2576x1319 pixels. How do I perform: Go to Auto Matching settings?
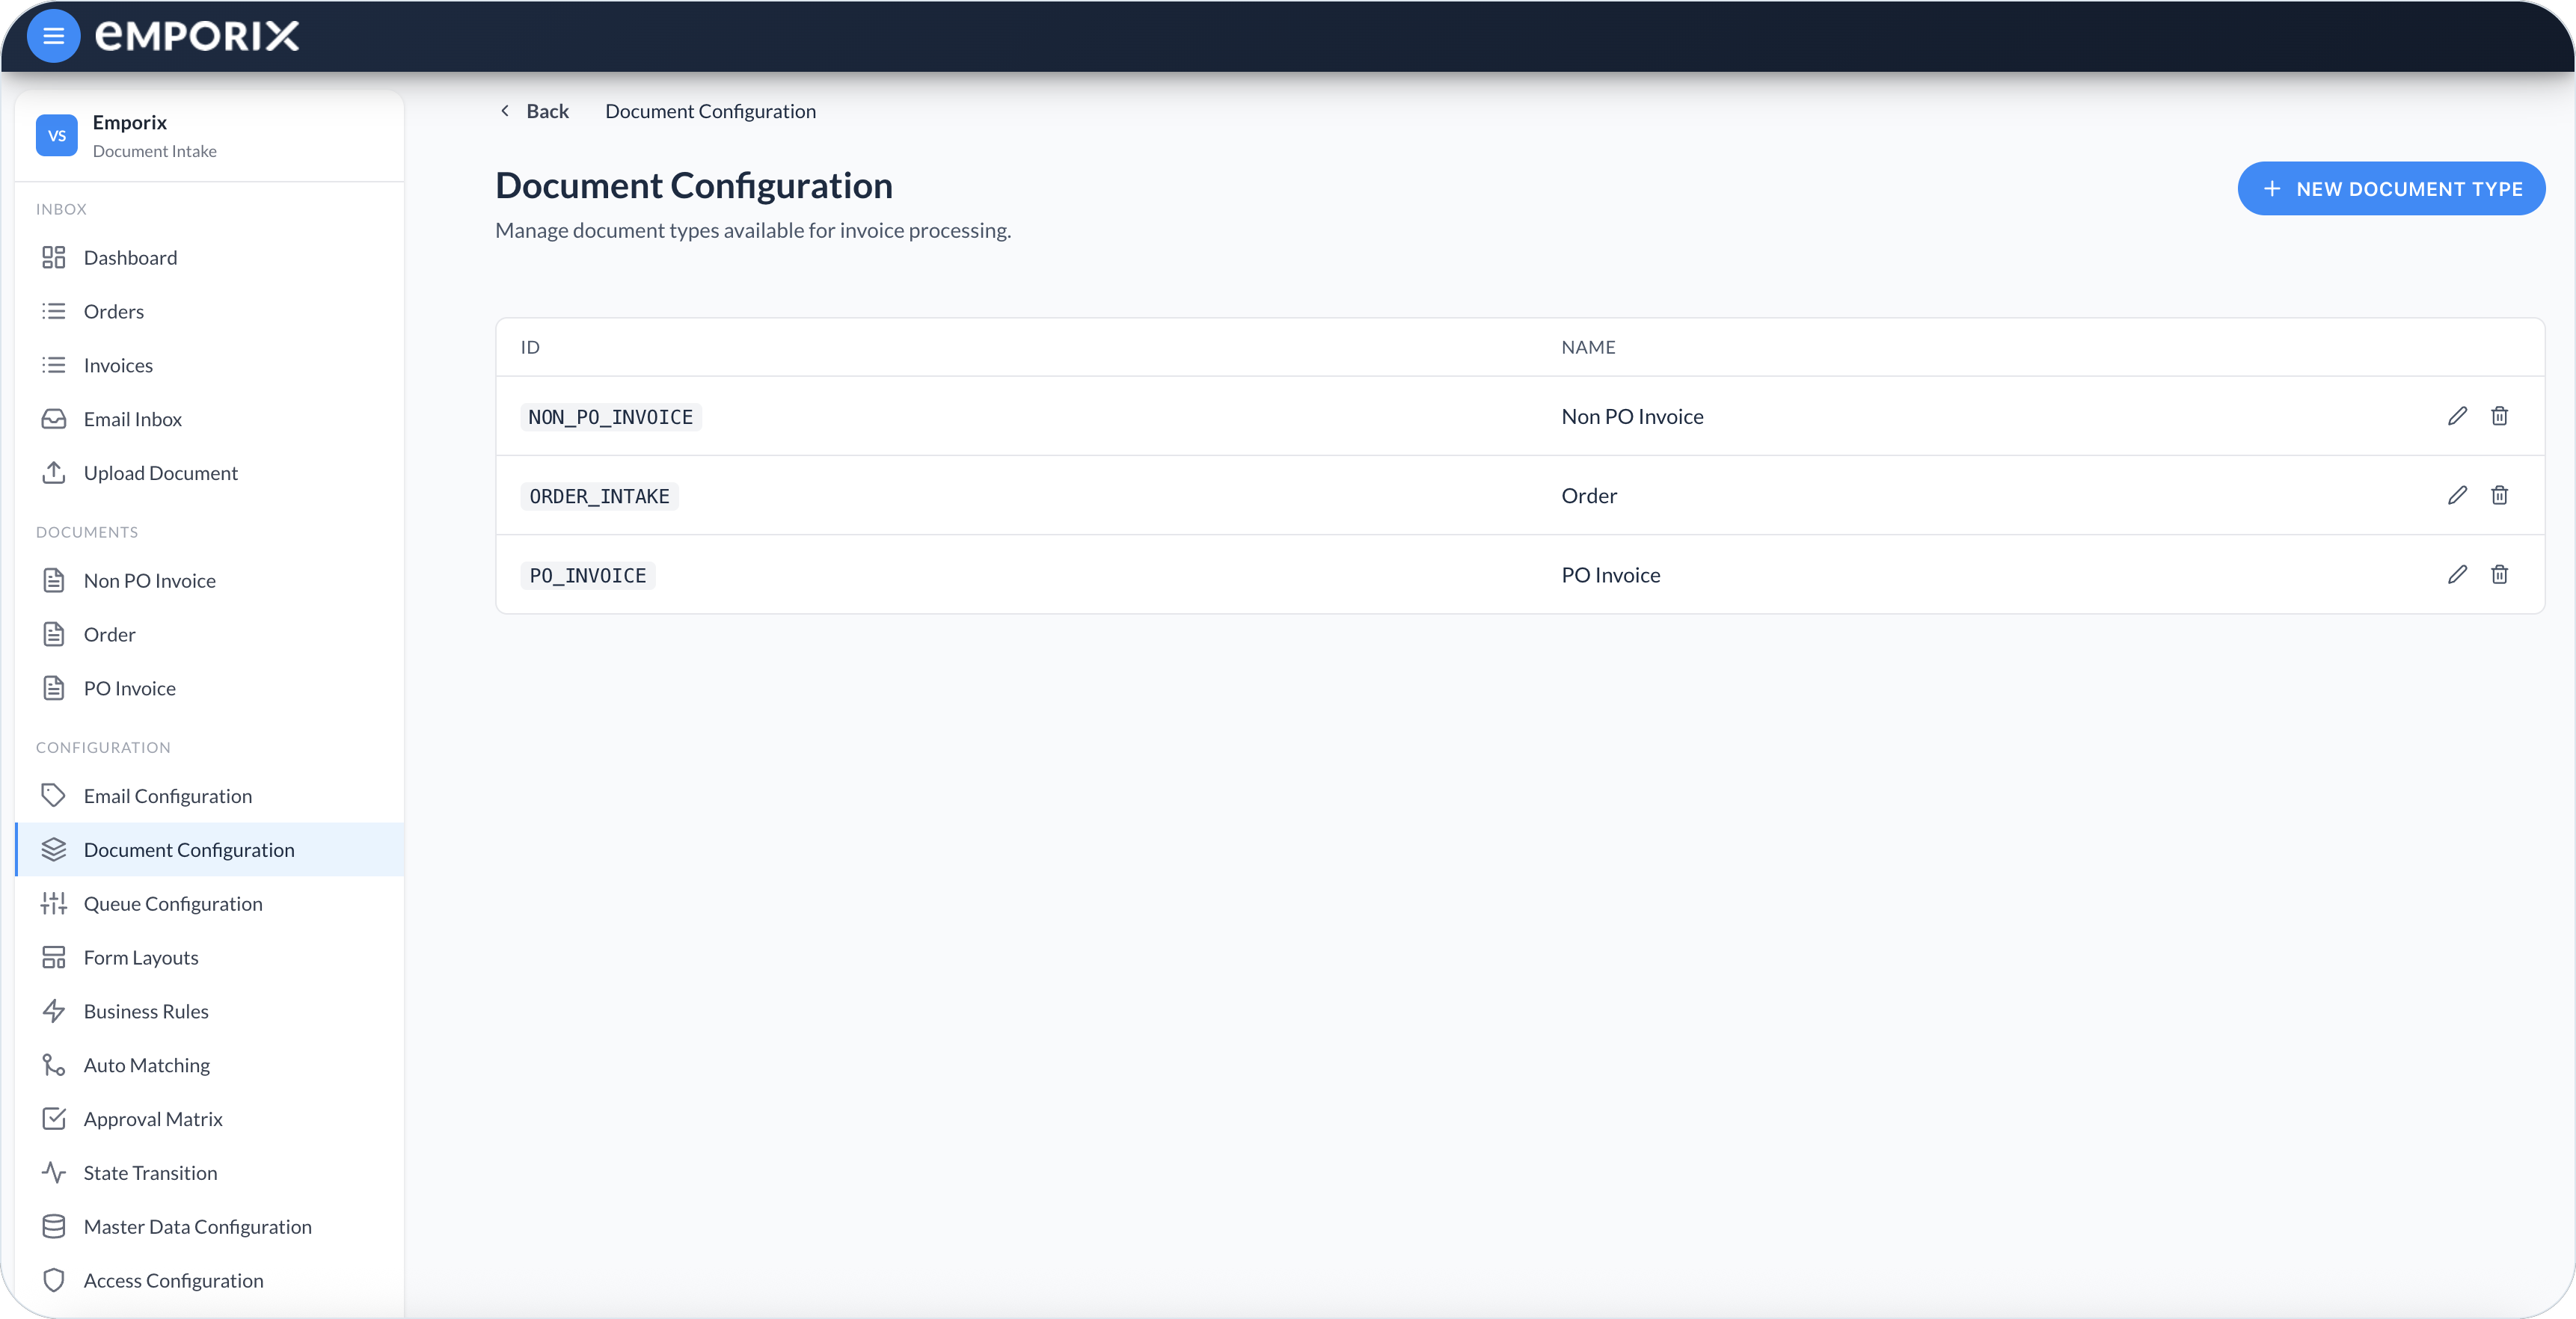point(210,1066)
